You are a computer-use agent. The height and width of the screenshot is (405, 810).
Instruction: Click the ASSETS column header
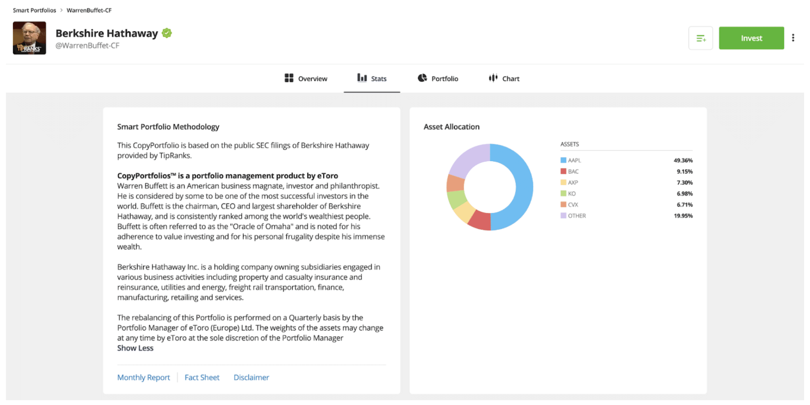pyautogui.click(x=570, y=144)
